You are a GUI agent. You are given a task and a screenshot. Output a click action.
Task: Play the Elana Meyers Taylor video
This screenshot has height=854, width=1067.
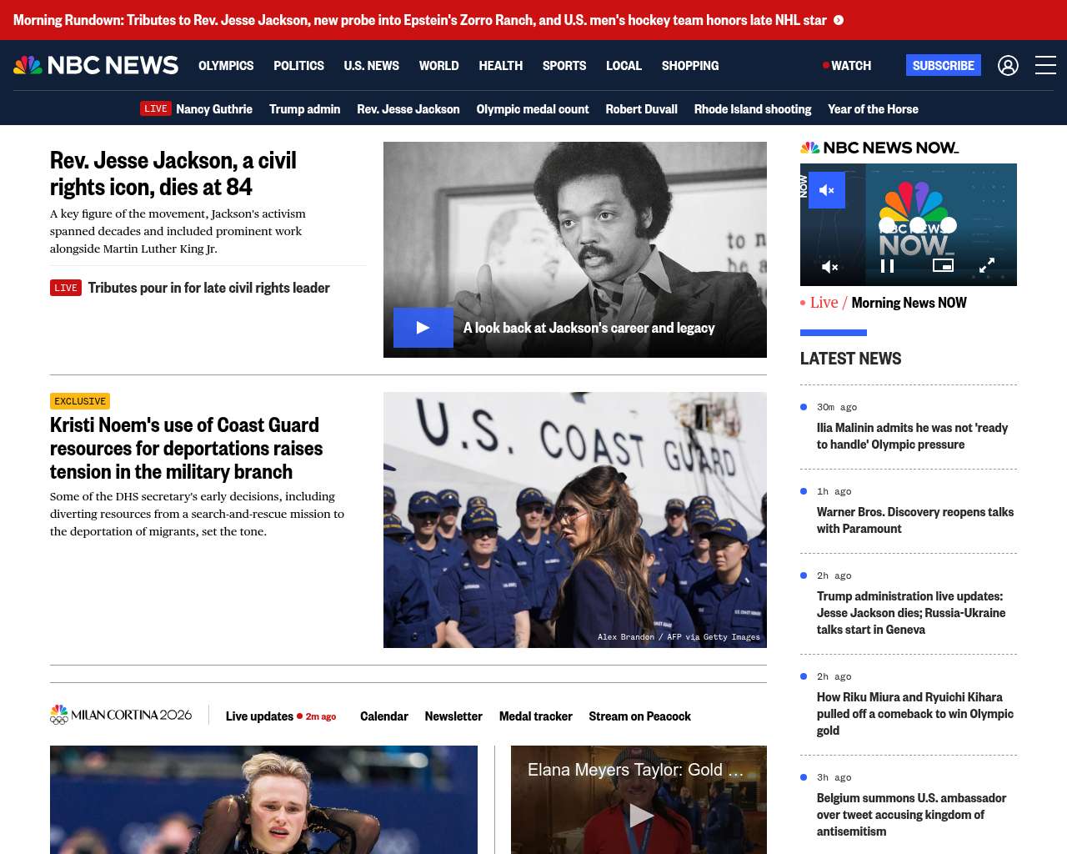pos(639,815)
